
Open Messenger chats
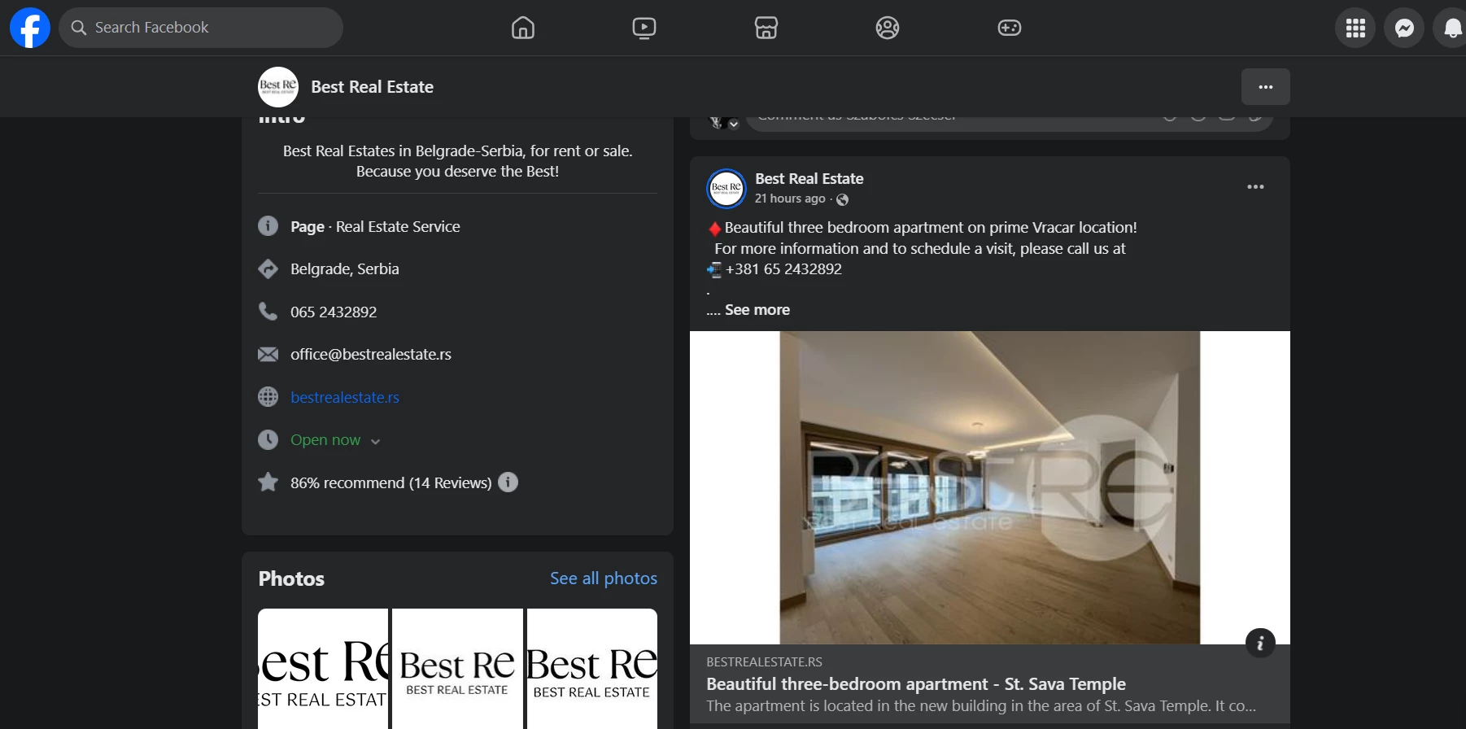pos(1404,28)
